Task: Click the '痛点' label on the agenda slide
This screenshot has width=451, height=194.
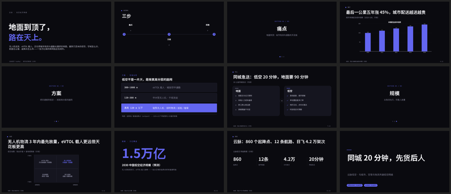Action: coord(131,25)
